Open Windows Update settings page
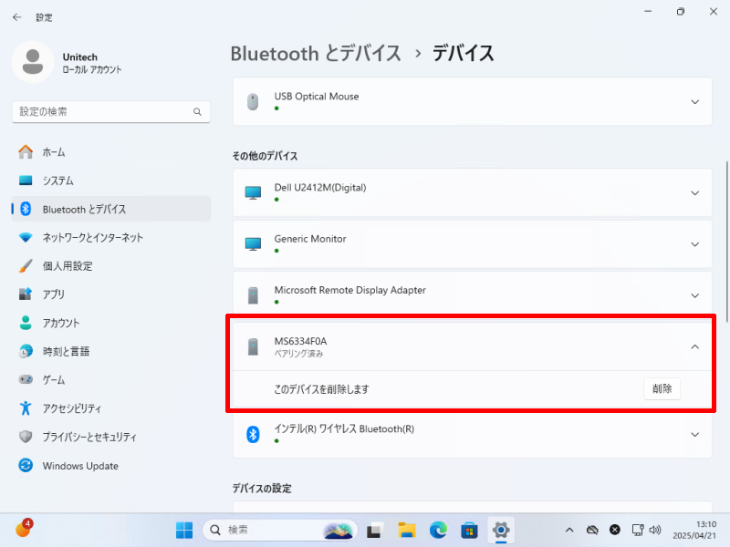Image resolution: width=730 pixels, height=547 pixels. (x=110, y=465)
